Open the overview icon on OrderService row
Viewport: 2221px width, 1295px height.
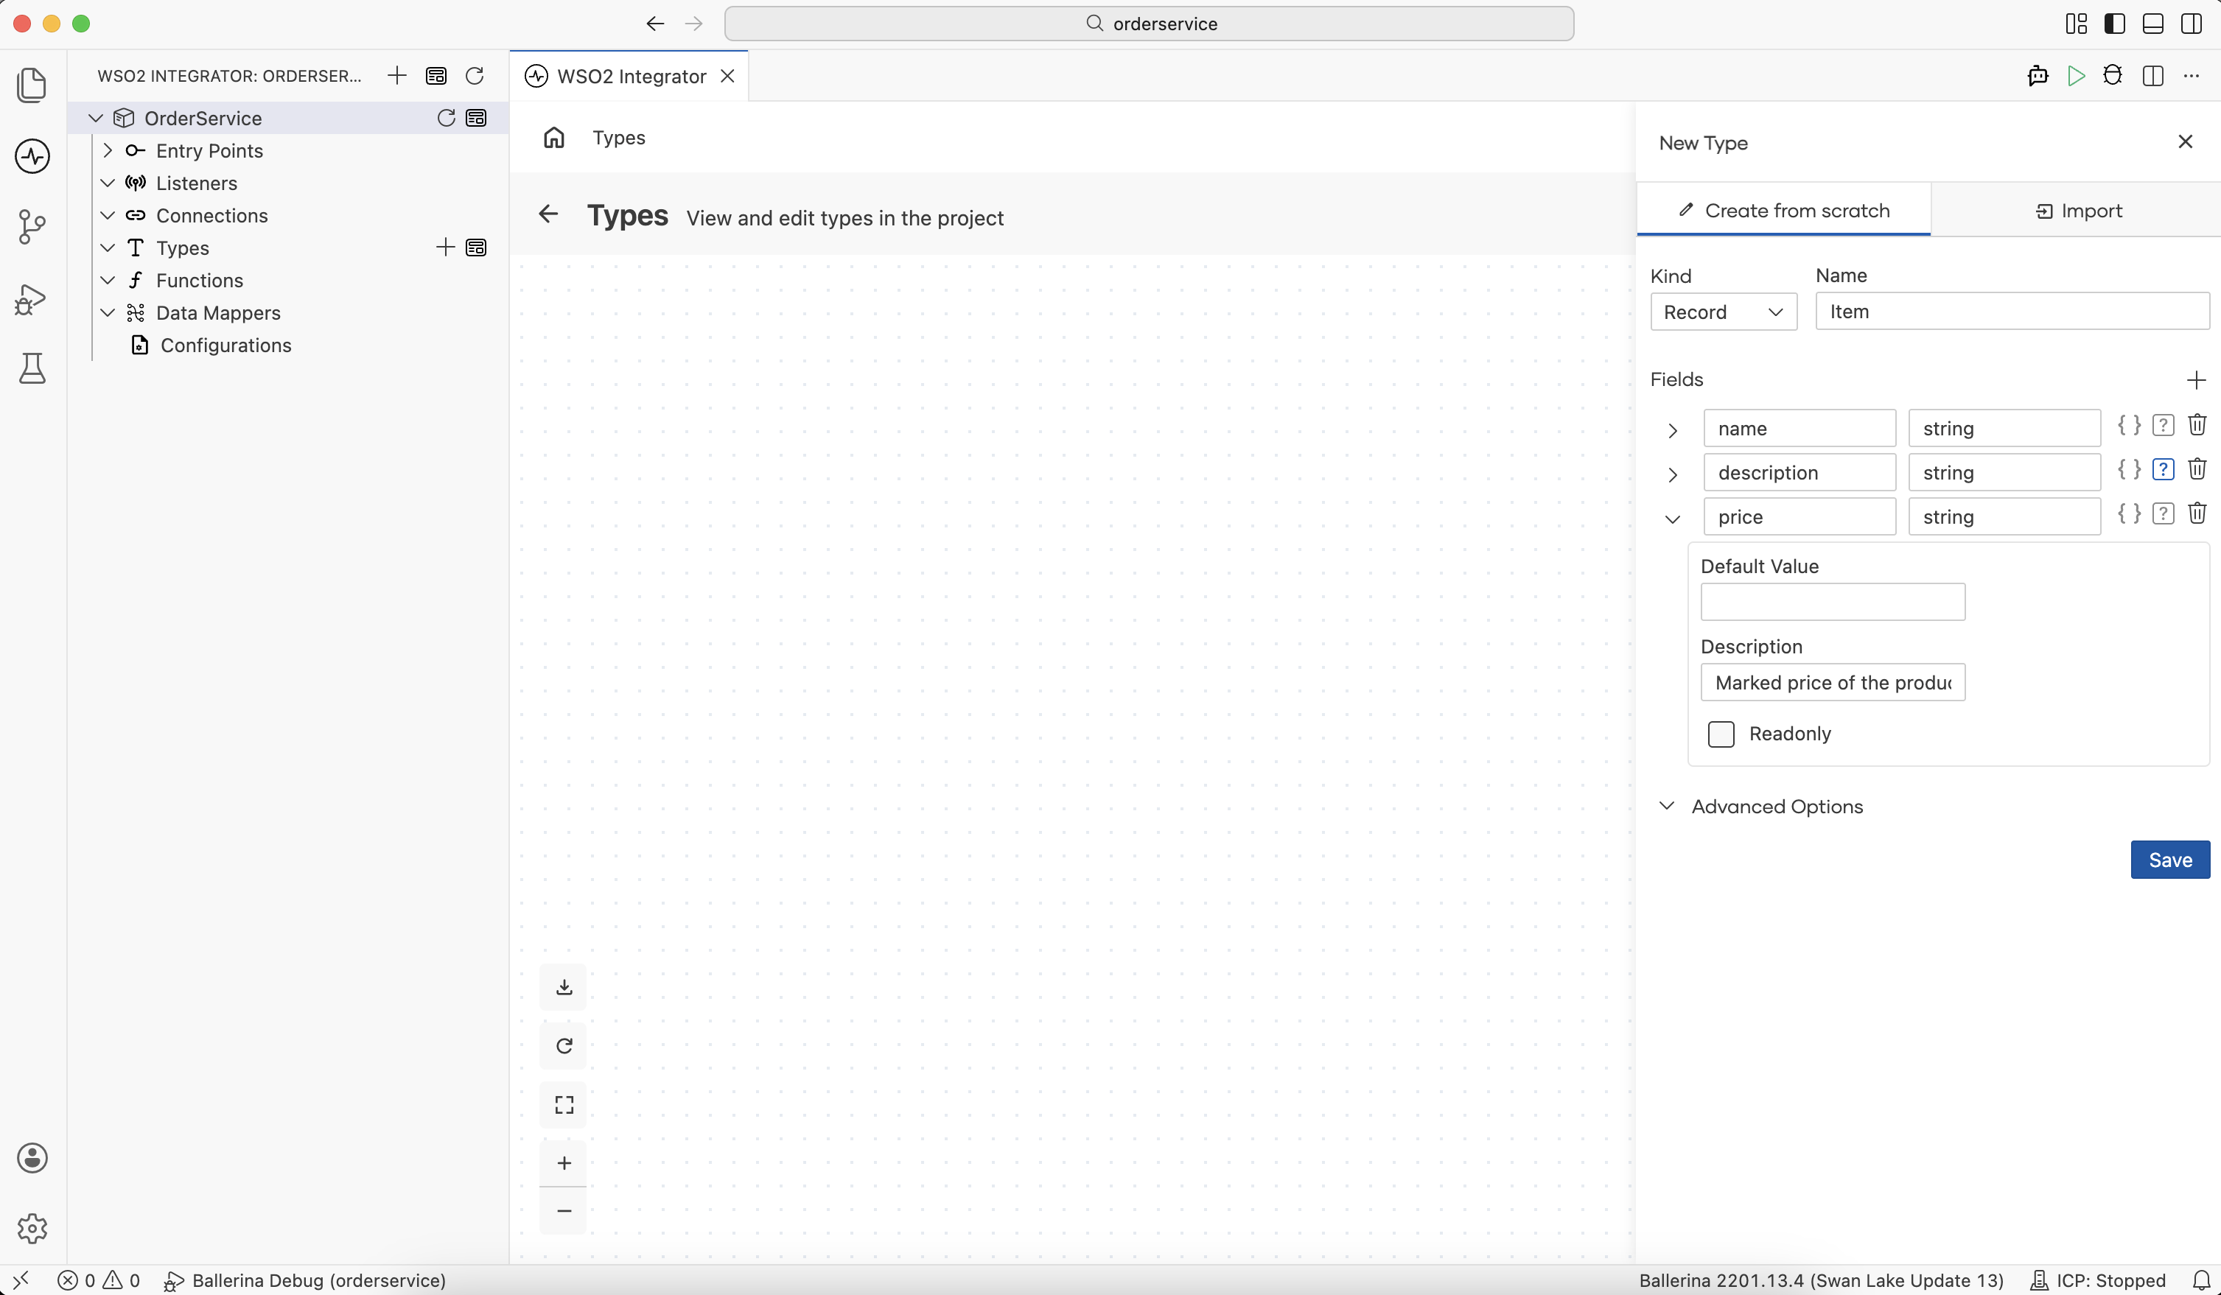pos(476,118)
